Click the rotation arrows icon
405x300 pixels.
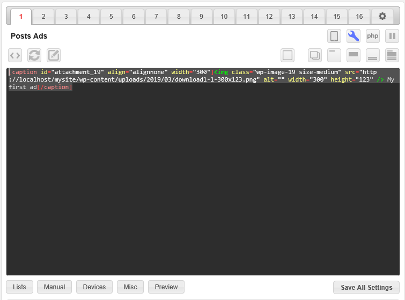click(x=34, y=55)
